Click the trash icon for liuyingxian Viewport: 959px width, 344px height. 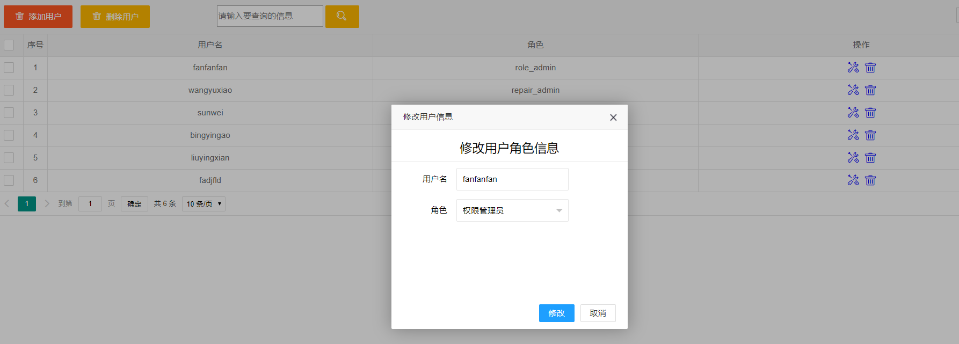click(x=870, y=158)
